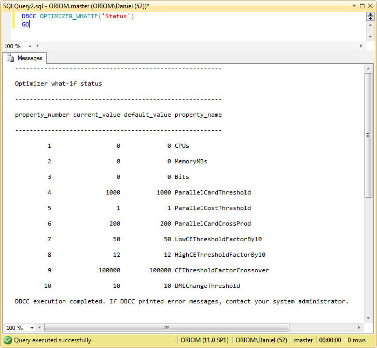Viewport: 377px width, 348px height.
Task: Click the property_number column header
Action: (x=42, y=115)
